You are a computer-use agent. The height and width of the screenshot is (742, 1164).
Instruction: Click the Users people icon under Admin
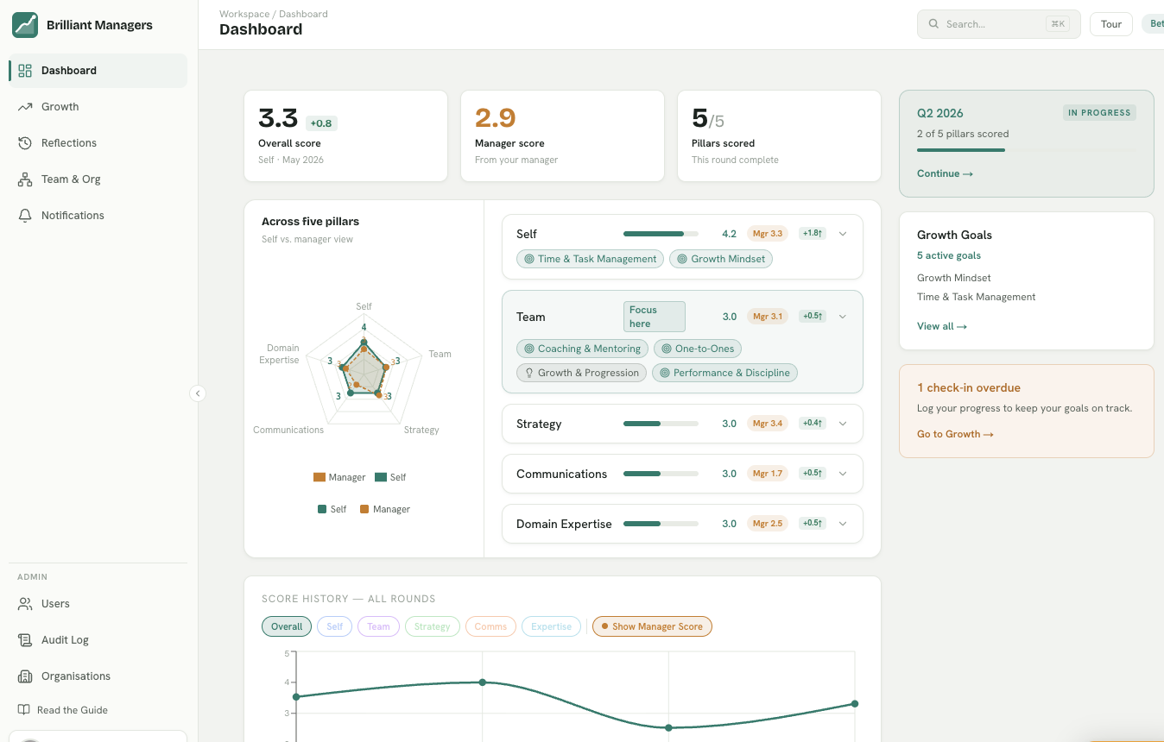point(25,604)
